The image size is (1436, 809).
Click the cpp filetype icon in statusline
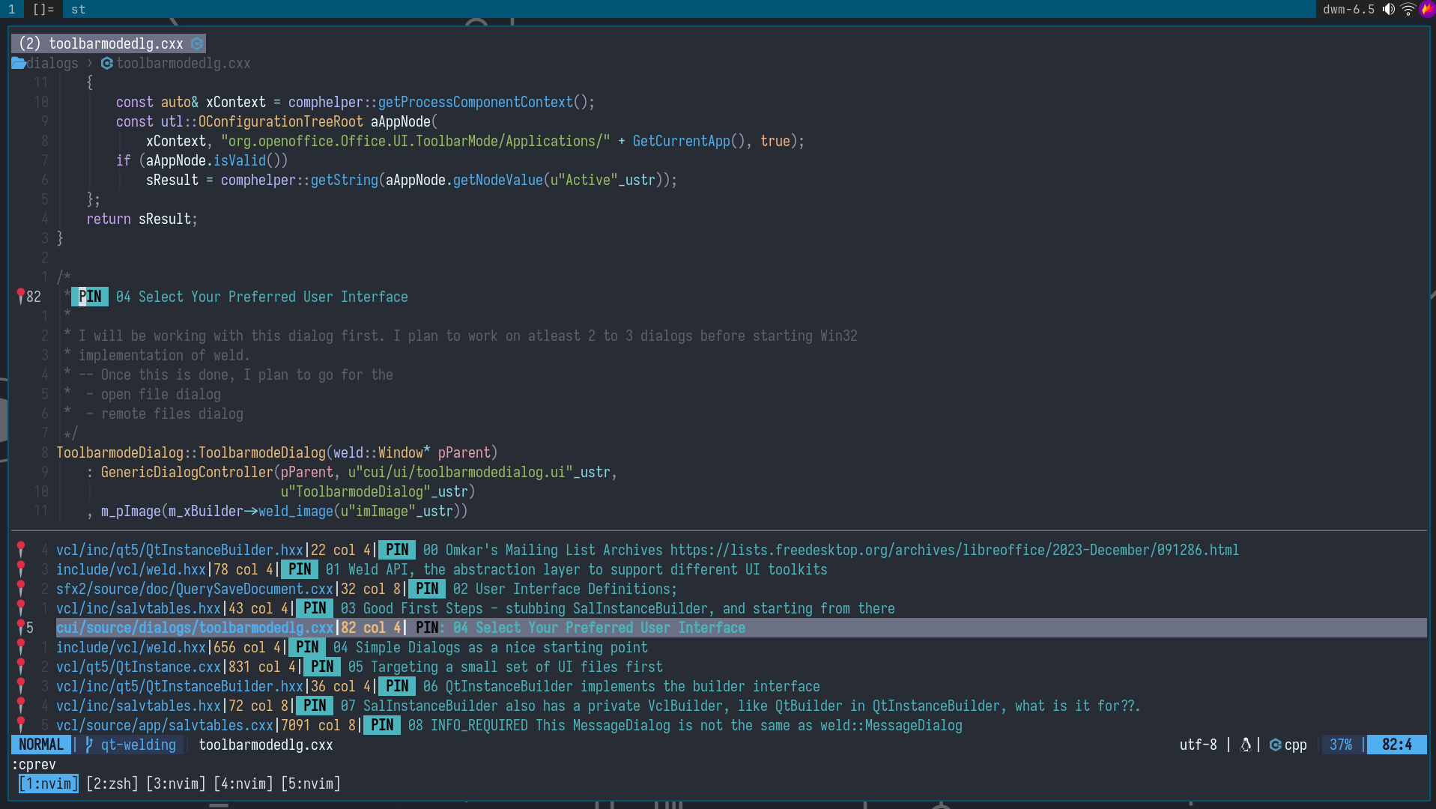tap(1275, 745)
